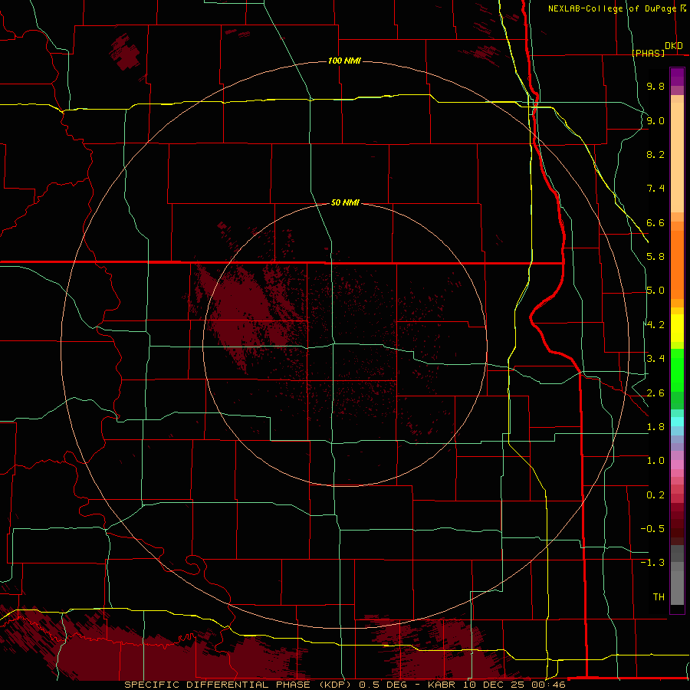The height and width of the screenshot is (690, 690).
Task: Click the 9.8 value on the color scale
Action: 655,86
